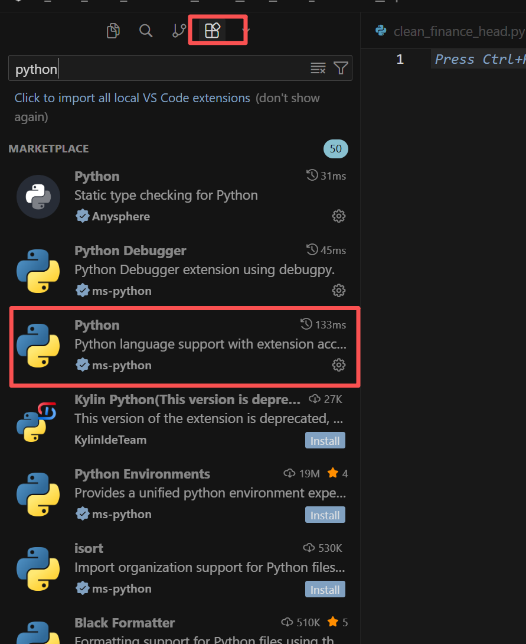Select the Extensions view icon
The image size is (526, 644).
(x=212, y=30)
